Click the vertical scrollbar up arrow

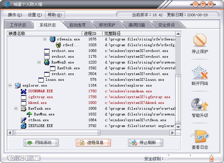click(x=178, y=34)
